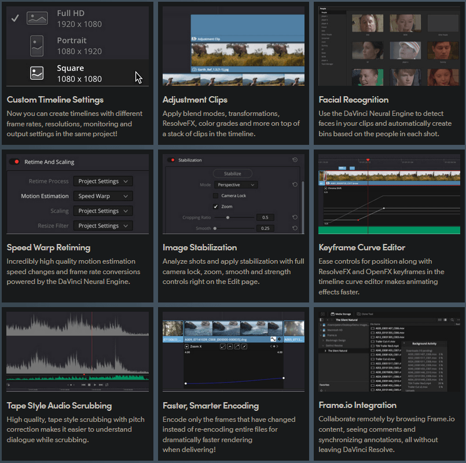Click the keyframe diamond on the A009 clip
Viewport: 466px width, 463px height.
click(x=281, y=338)
